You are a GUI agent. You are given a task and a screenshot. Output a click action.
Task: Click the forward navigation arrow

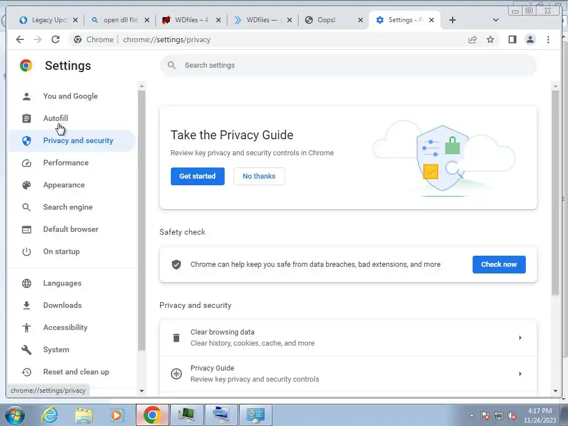[38, 39]
